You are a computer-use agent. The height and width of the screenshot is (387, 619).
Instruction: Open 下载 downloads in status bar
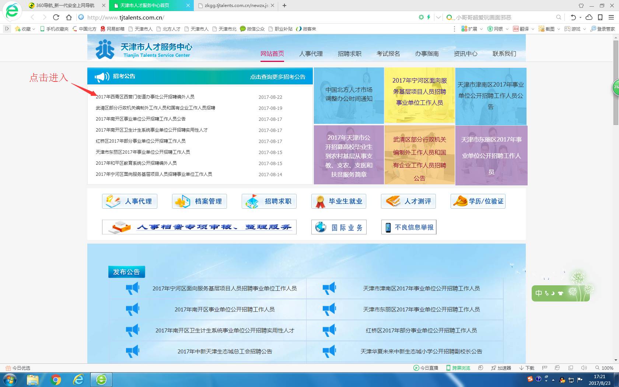coord(527,368)
